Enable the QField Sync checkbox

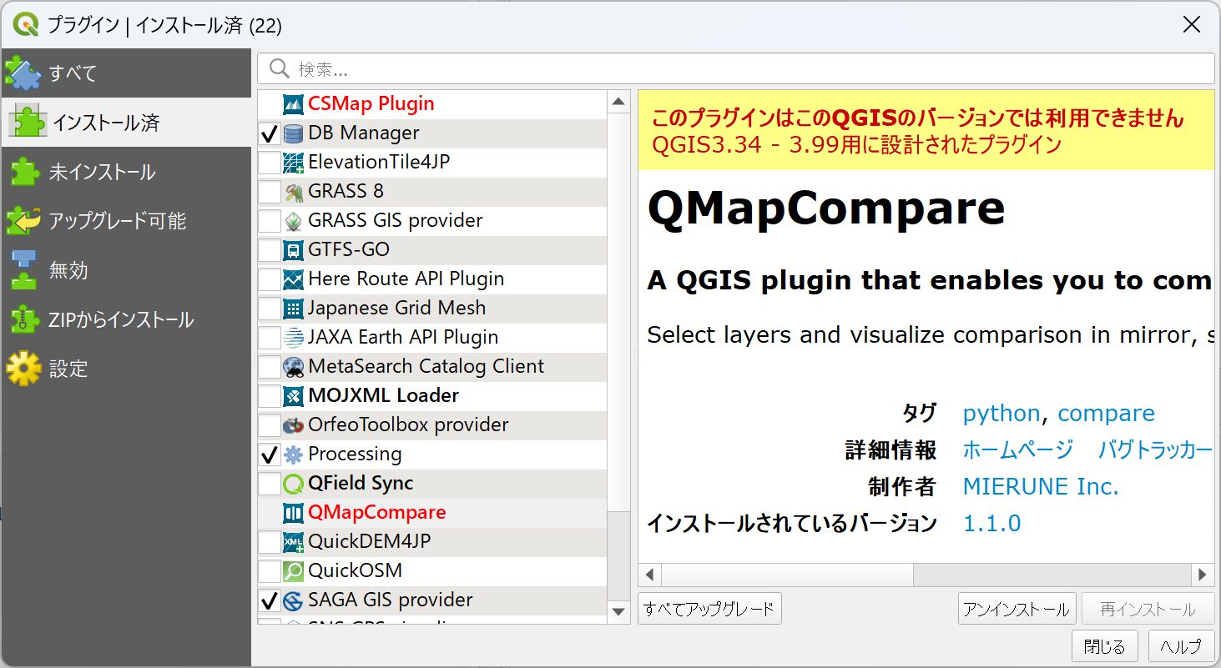pyautogui.click(x=270, y=484)
